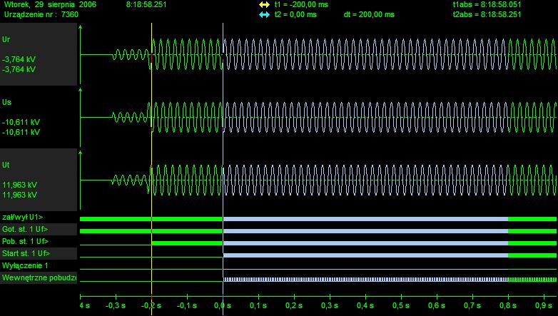Select the 'Wewnętrzne pobudzenie' signal label
This screenshot has width=558, height=316.
pos(39,277)
